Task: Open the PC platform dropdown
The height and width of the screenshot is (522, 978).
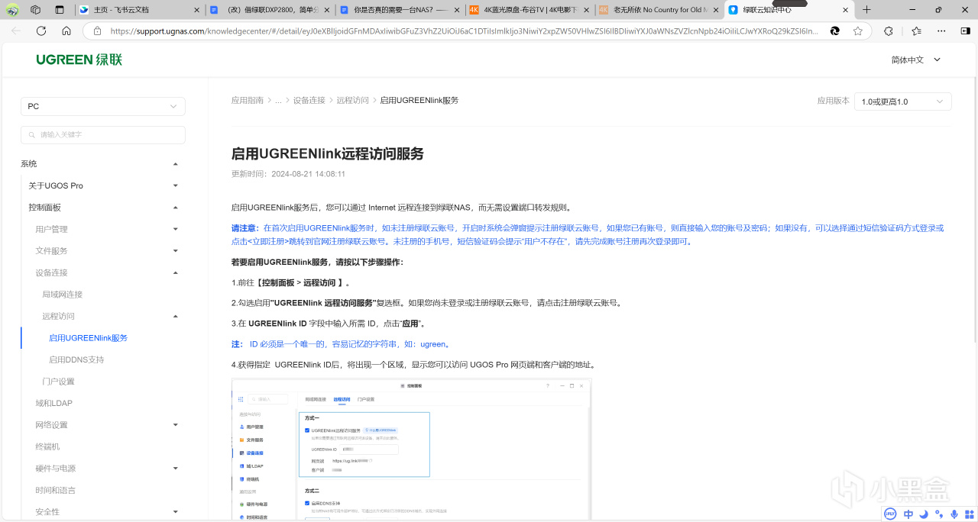Action: coord(103,106)
